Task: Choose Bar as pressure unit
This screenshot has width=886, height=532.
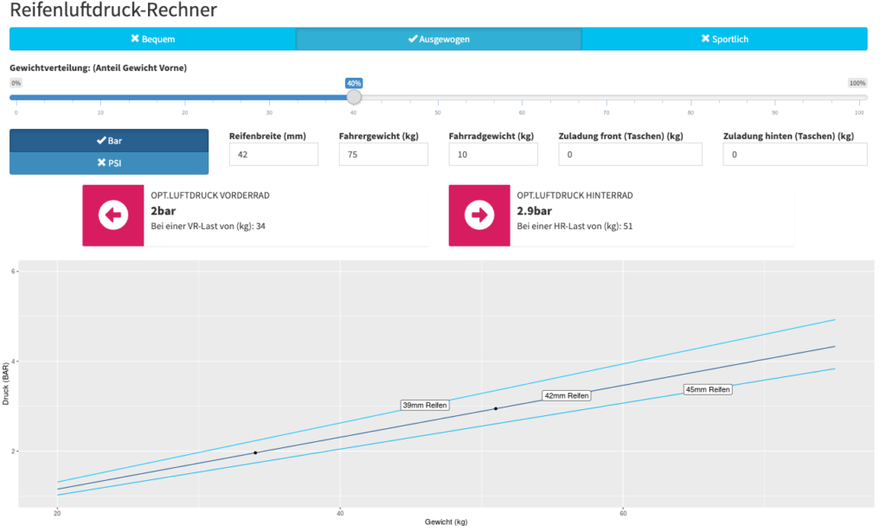Action: pos(109,140)
